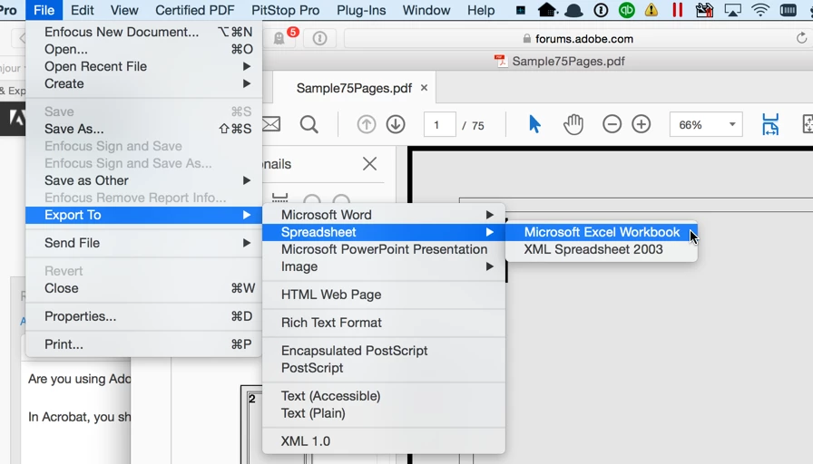Viewport: 813px width, 464px height.
Task: Go to next page with down arrow
Action: [396, 125]
